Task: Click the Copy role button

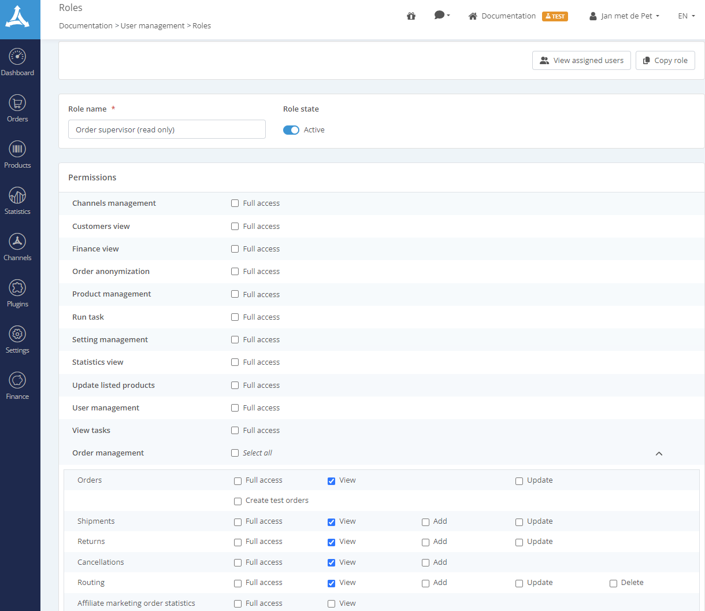Action: (665, 61)
